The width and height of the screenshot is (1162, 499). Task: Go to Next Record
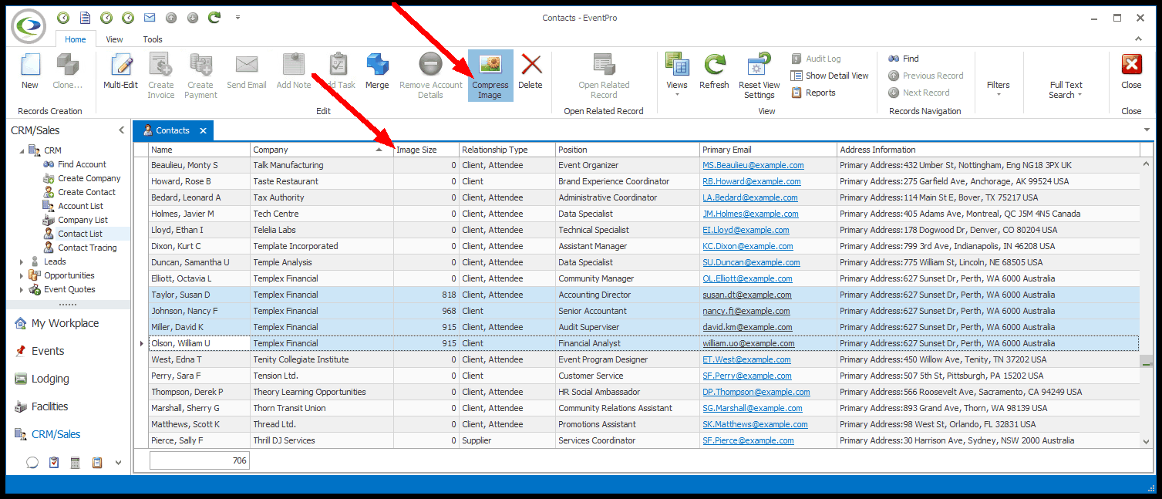(x=919, y=93)
